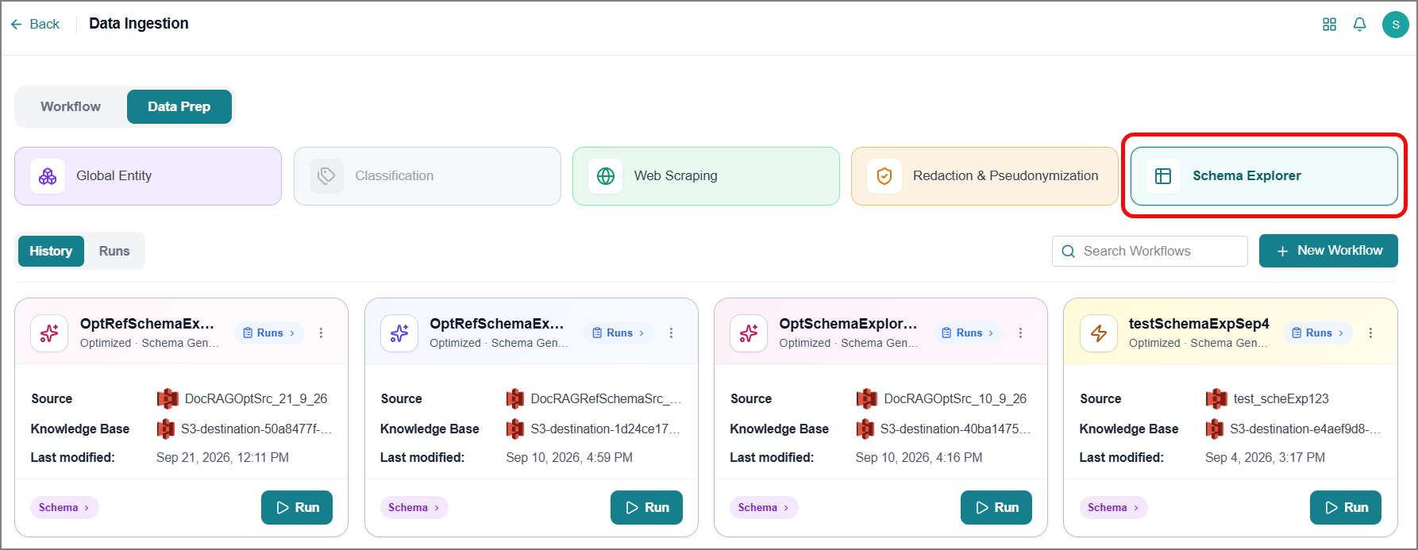Expand Schema chip on DocRAGOptSrc_21_9_26 card
Image resolution: width=1418 pixels, height=550 pixels.
(x=64, y=508)
